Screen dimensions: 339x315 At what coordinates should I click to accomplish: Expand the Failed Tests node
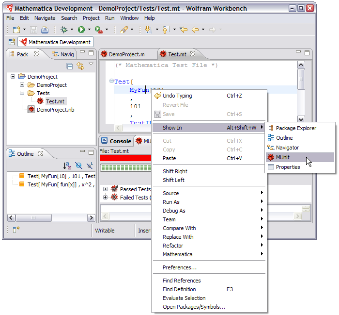pyautogui.click(x=105, y=198)
